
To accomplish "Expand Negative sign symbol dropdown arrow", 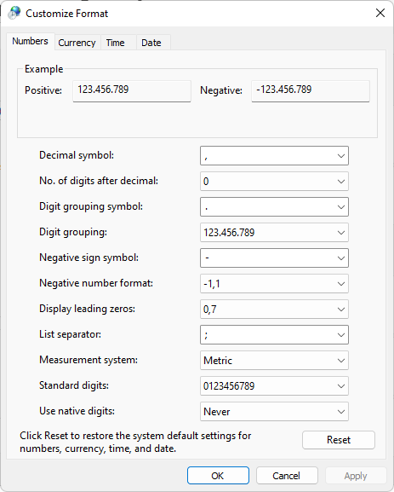I will tap(341, 258).
